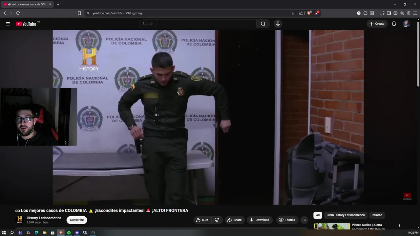Start voice search with microphone icon
420x236 pixels.
point(278,24)
